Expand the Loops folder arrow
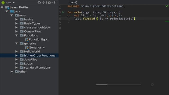 tap(16, 64)
